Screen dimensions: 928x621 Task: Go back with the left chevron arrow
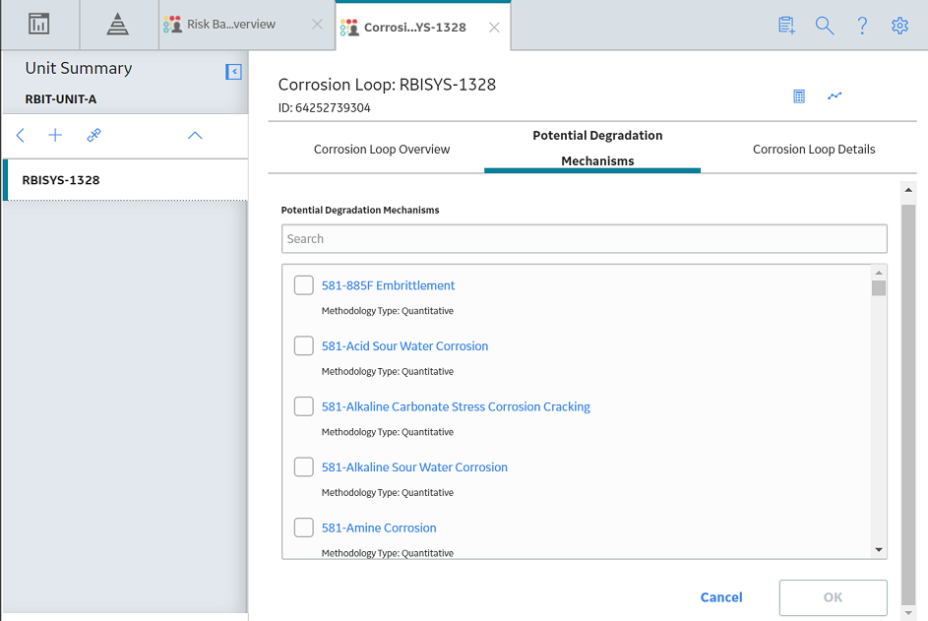(20, 135)
